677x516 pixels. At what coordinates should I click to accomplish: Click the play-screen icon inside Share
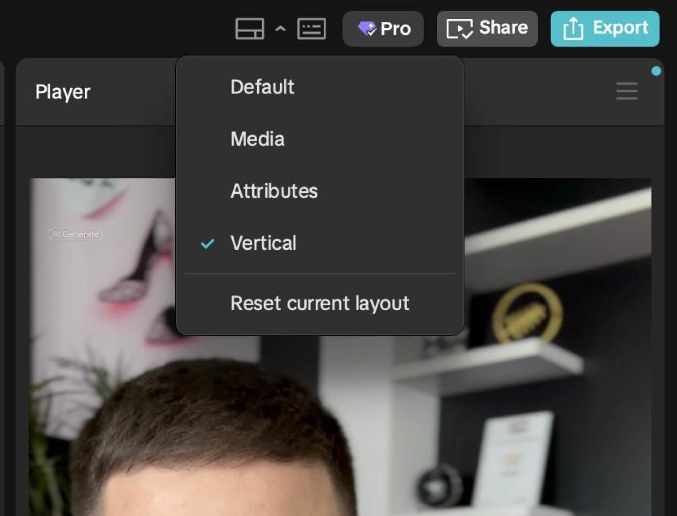[x=459, y=29]
